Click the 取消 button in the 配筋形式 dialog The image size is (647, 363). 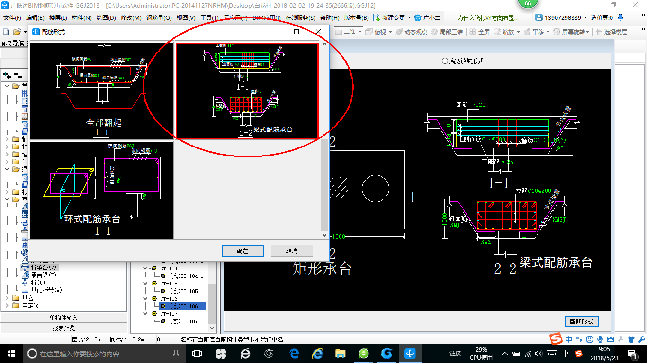point(292,251)
